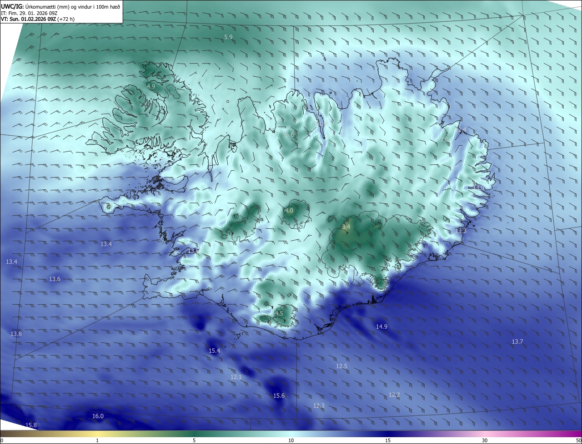Click the colorbar tick labelled 10

291,440
